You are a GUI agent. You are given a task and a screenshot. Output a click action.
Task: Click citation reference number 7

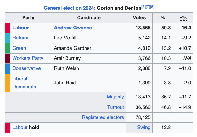click(148, 6)
